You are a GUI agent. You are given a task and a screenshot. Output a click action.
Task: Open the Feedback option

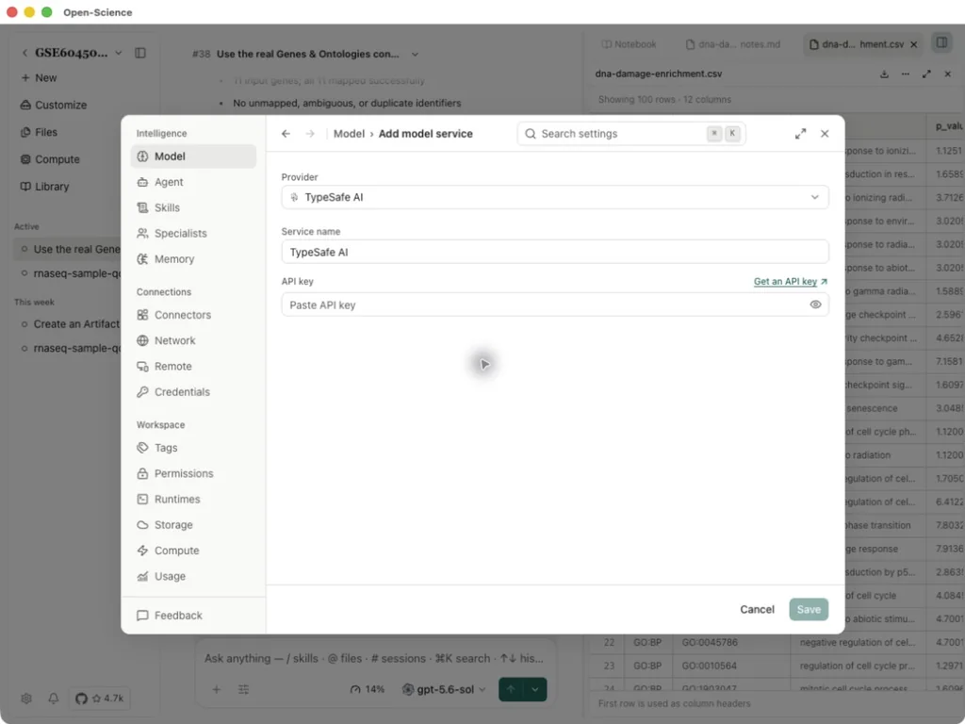(193, 616)
